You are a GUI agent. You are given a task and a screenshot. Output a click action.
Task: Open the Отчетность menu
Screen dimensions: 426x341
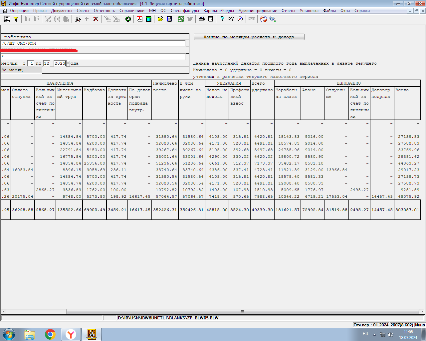(x=104, y=11)
